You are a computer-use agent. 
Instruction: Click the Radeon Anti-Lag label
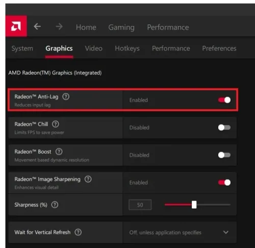[36, 97]
